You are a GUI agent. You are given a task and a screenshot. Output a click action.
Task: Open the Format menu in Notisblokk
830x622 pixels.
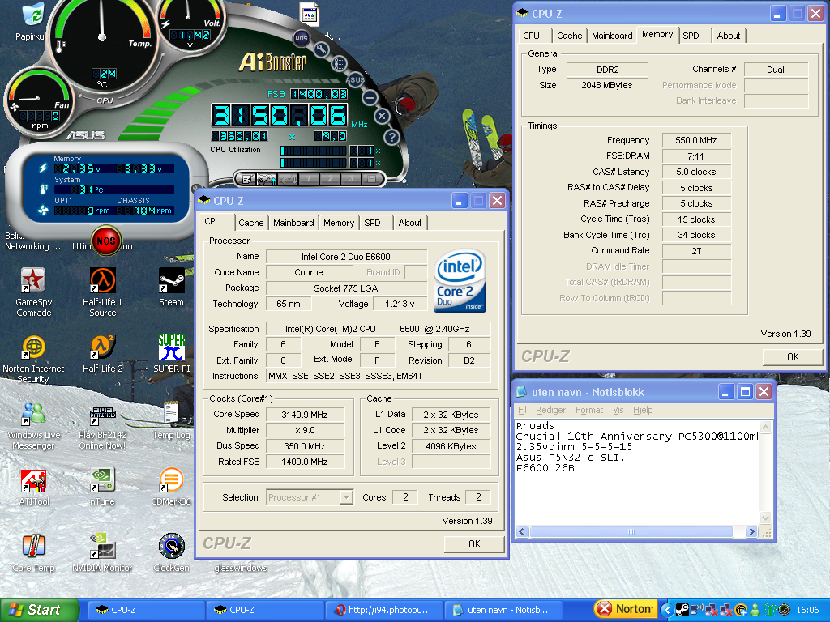(589, 410)
